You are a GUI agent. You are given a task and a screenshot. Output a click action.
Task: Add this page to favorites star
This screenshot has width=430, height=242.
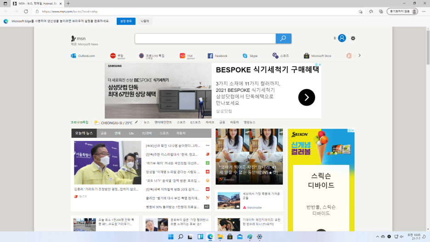pos(360,11)
